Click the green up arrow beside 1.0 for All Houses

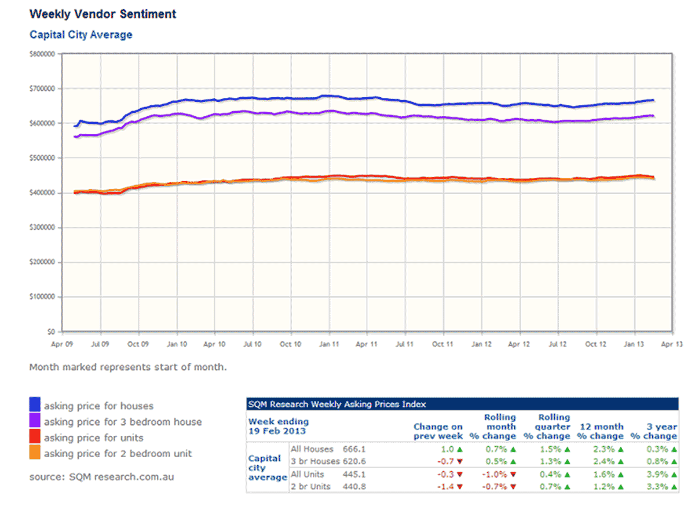pos(460,449)
